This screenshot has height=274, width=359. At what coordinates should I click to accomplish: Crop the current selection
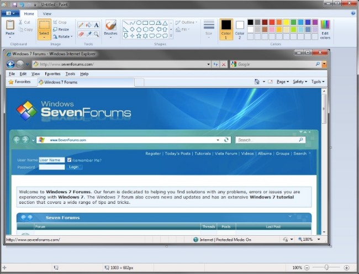pyautogui.click(x=60, y=22)
